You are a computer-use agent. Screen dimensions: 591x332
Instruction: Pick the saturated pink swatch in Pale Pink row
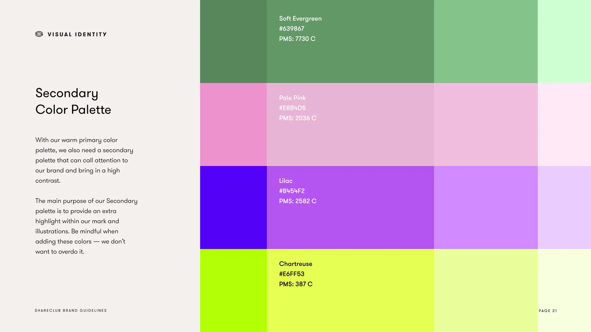pos(233,124)
